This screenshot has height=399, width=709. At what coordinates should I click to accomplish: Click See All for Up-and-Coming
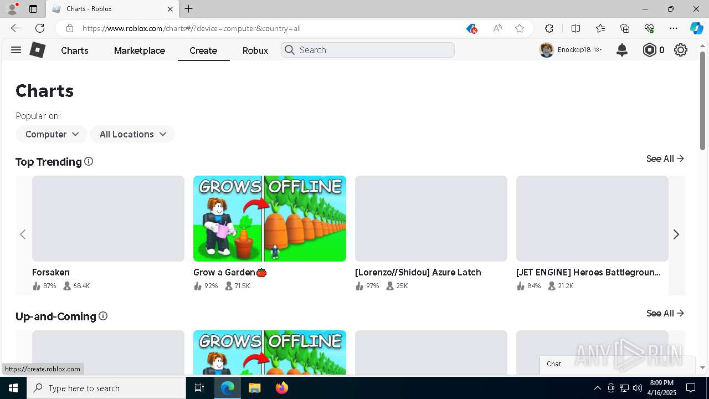click(665, 313)
